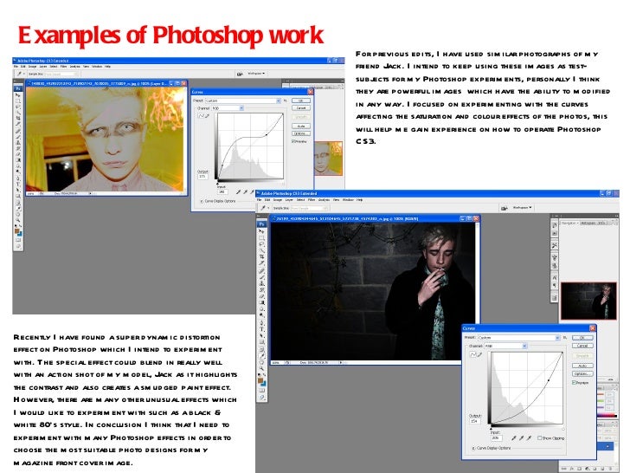
Task: Open Layer Comps panel icon in lower window dock
Action: pos(555,298)
